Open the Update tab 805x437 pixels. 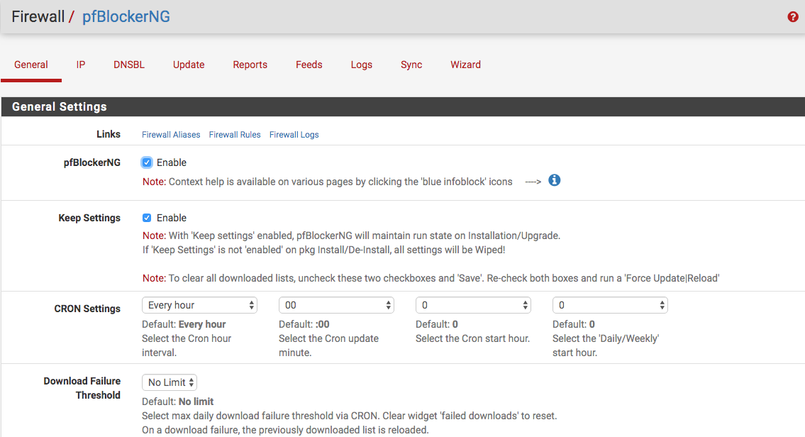[x=189, y=65]
